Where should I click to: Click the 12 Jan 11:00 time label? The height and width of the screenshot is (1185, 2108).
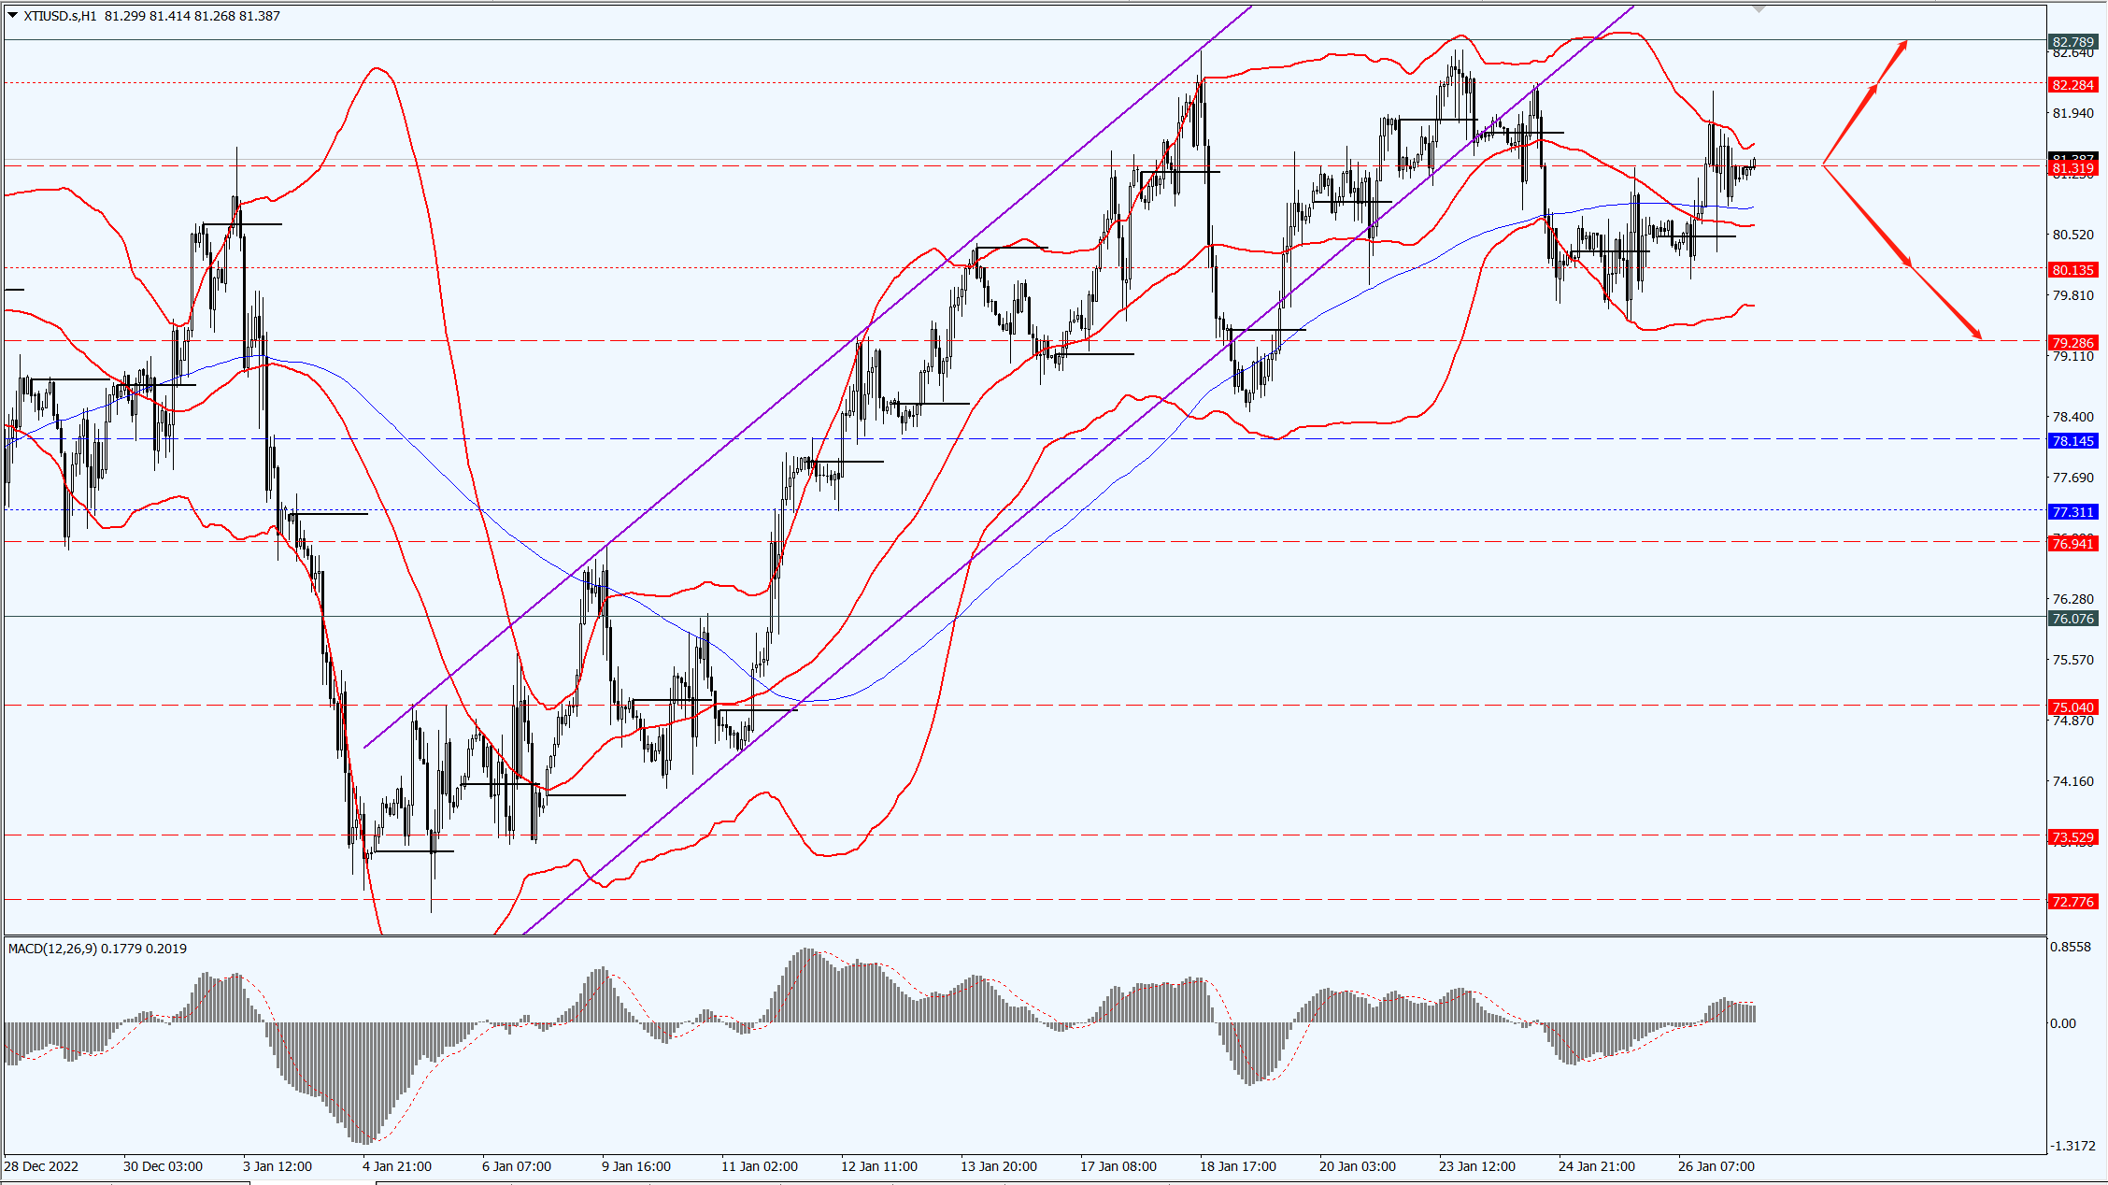(879, 1166)
